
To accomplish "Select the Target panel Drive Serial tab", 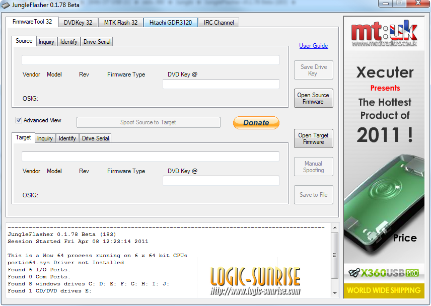I will click(95, 138).
